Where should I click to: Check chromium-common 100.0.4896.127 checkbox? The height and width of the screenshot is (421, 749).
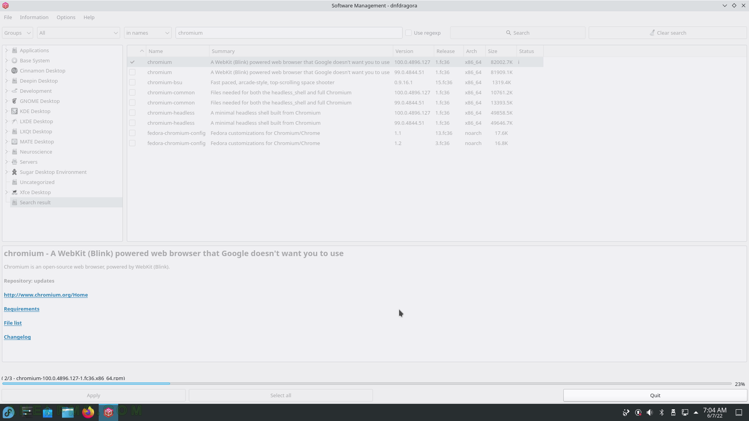pyautogui.click(x=132, y=92)
